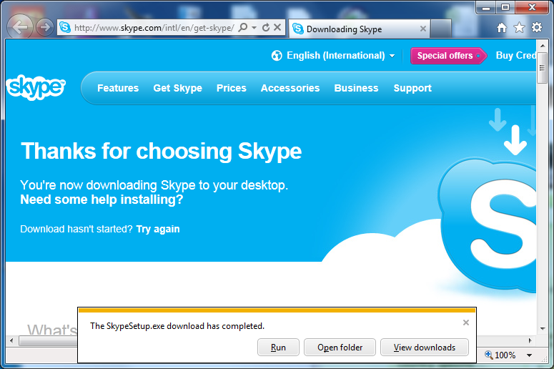Click the URL address field

point(154,28)
